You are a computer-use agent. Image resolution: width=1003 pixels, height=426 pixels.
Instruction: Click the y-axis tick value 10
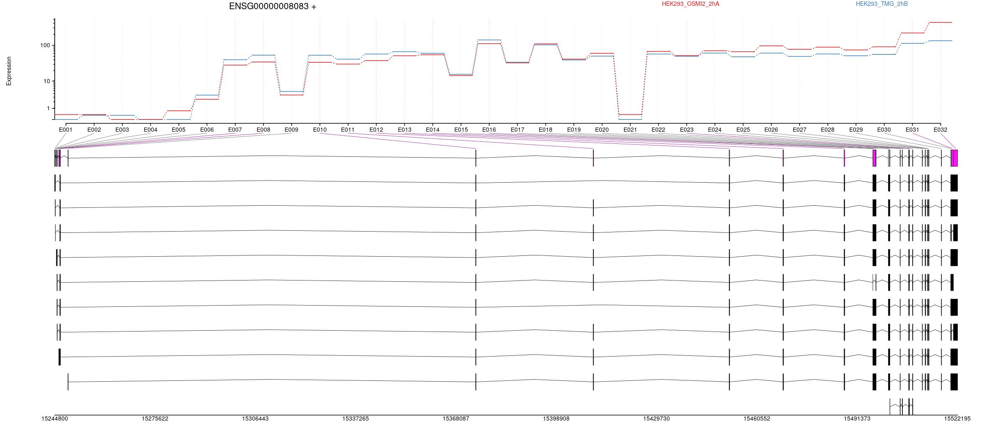pyautogui.click(x=46, y=81)
